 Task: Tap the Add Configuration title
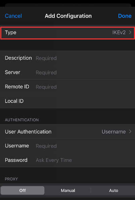point(68,16)
